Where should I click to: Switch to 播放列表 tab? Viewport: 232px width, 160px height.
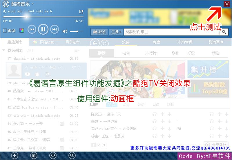15,42
